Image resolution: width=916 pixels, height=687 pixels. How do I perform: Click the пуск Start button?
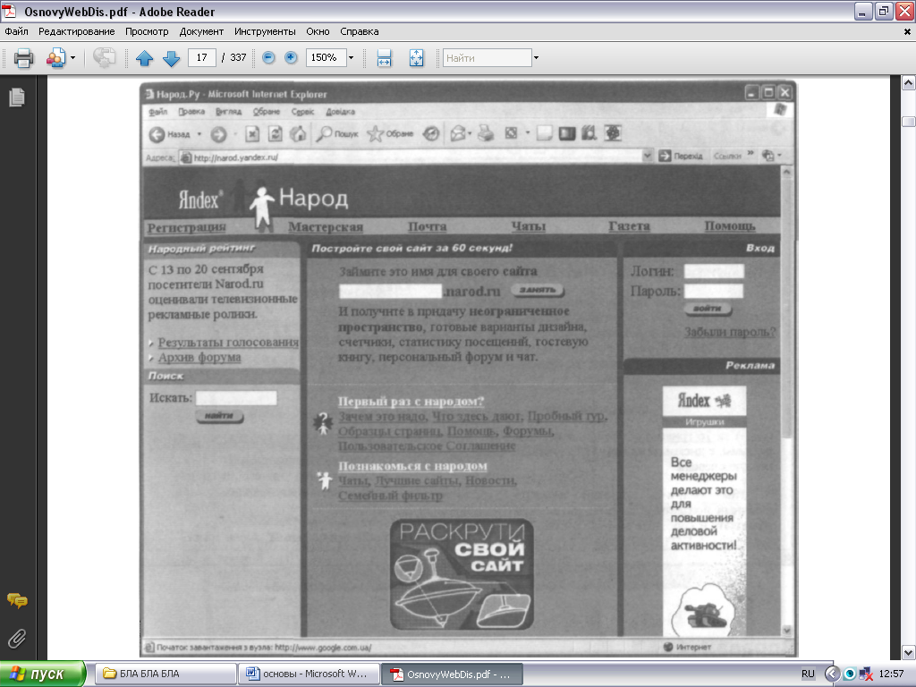point(42,674)
